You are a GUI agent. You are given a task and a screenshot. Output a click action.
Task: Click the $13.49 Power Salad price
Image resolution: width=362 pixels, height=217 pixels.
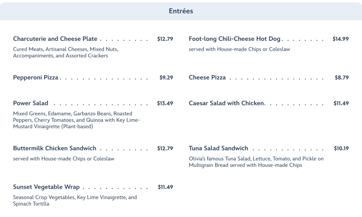pos(165,103)
